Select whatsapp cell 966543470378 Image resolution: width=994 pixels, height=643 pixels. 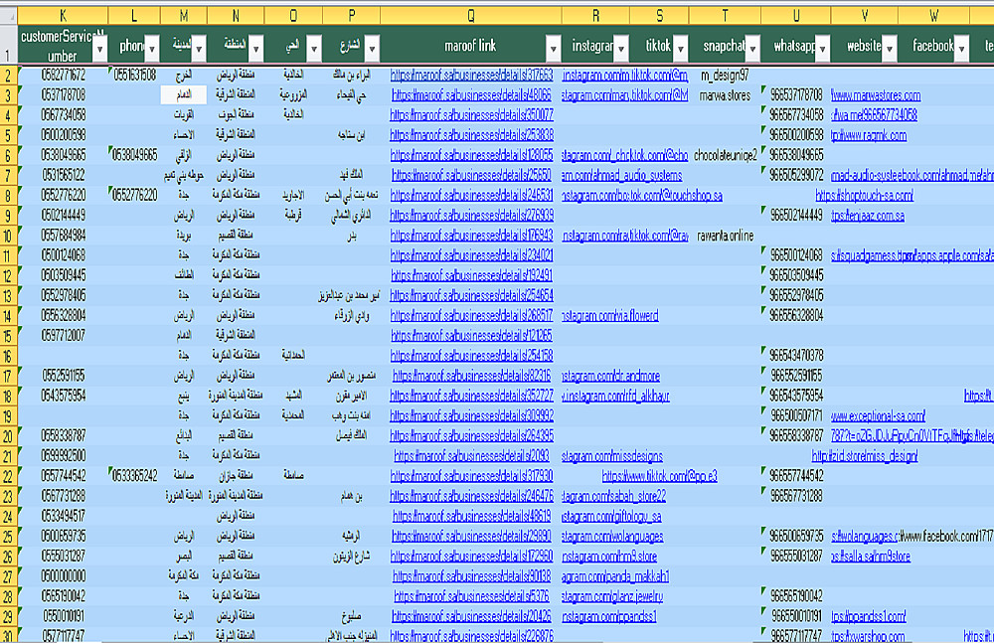point(796,356)
